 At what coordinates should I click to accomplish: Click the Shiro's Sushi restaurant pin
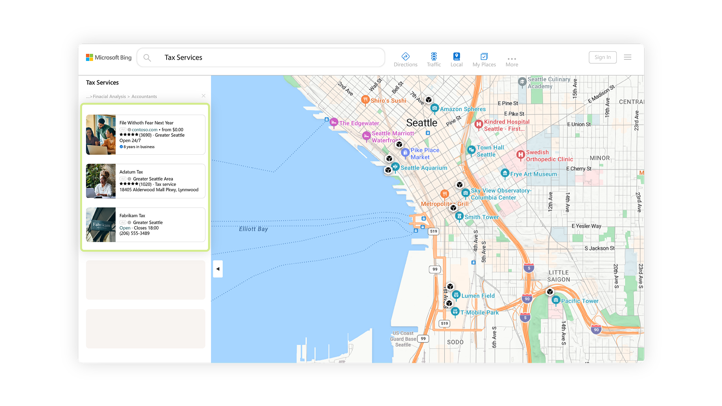365,99
